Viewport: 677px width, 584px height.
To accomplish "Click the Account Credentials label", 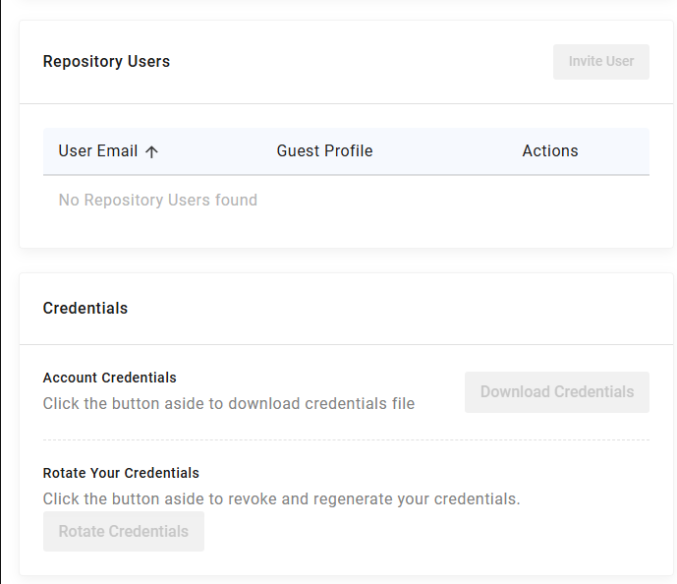I will [x=110, y=378].
